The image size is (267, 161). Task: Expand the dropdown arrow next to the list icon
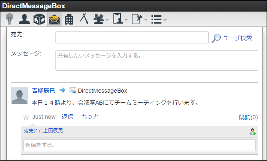tap(165, 20)
